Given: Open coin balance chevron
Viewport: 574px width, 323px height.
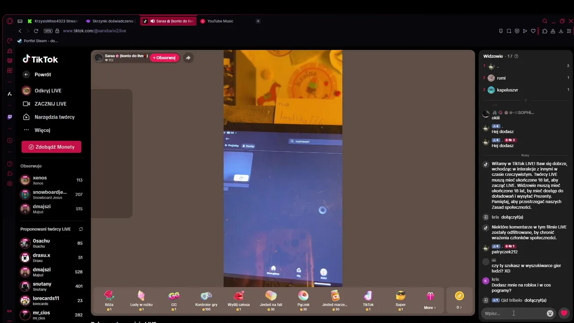Looking at the screenshot, I should (459, 307).
